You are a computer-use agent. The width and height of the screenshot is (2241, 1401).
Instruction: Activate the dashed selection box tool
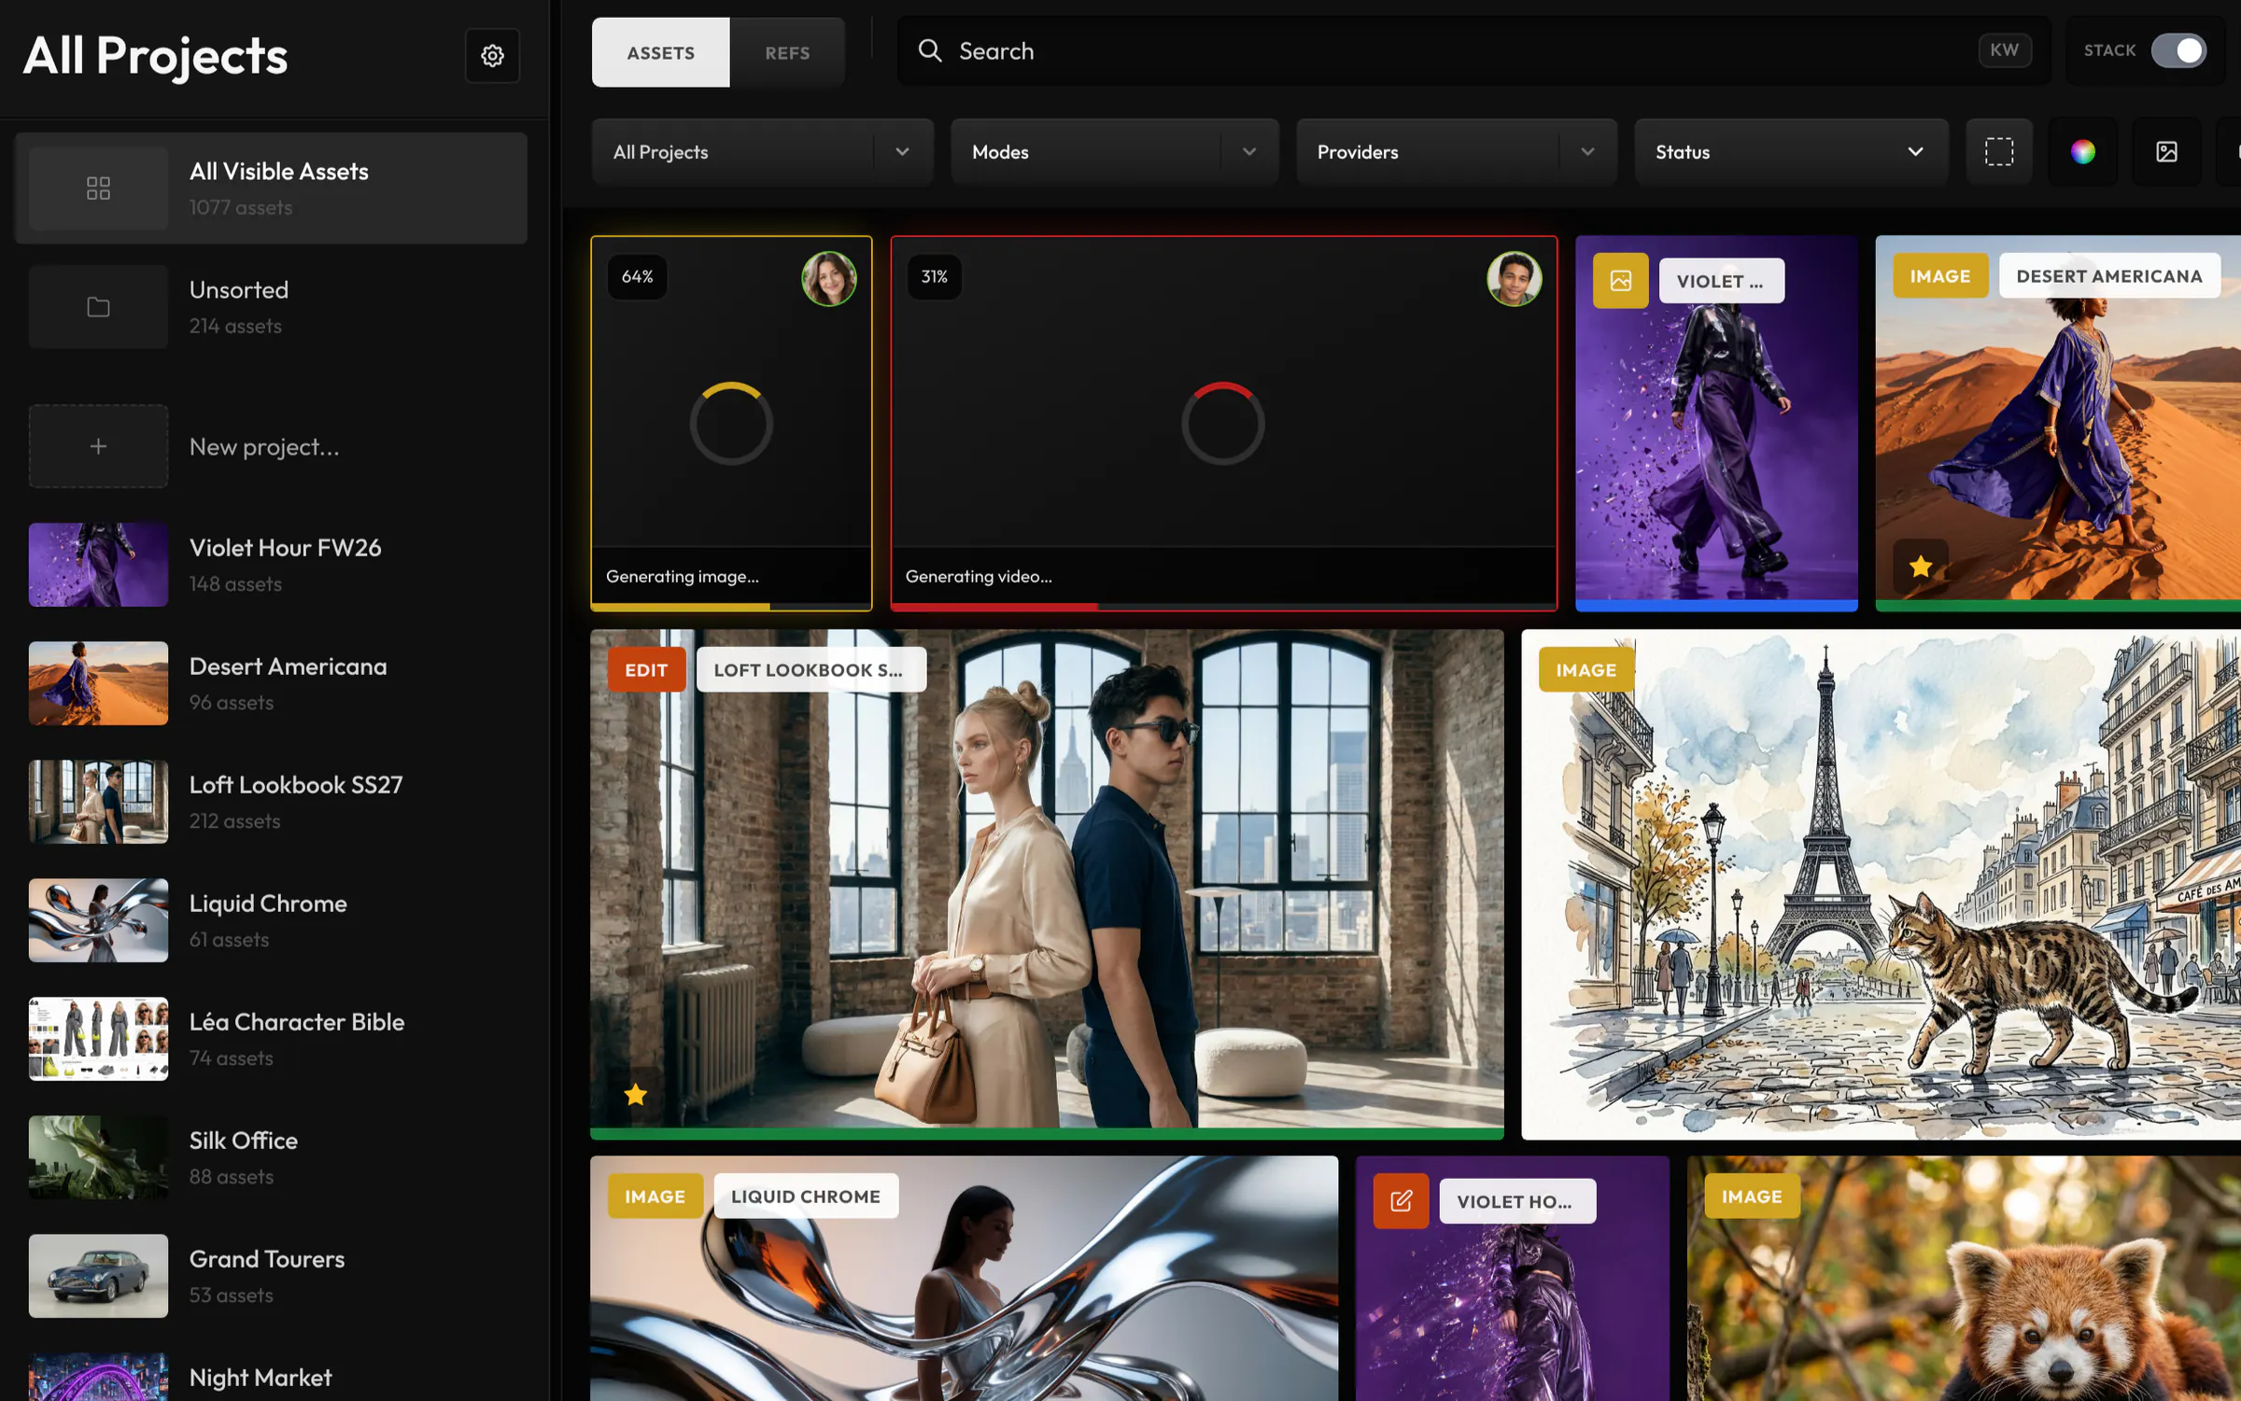(x=1998, y=151)
